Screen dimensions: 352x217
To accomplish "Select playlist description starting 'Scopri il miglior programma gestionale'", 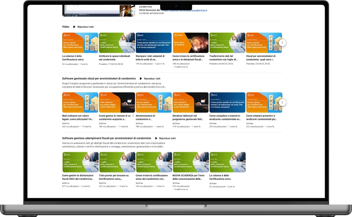I will click(114, 85).
